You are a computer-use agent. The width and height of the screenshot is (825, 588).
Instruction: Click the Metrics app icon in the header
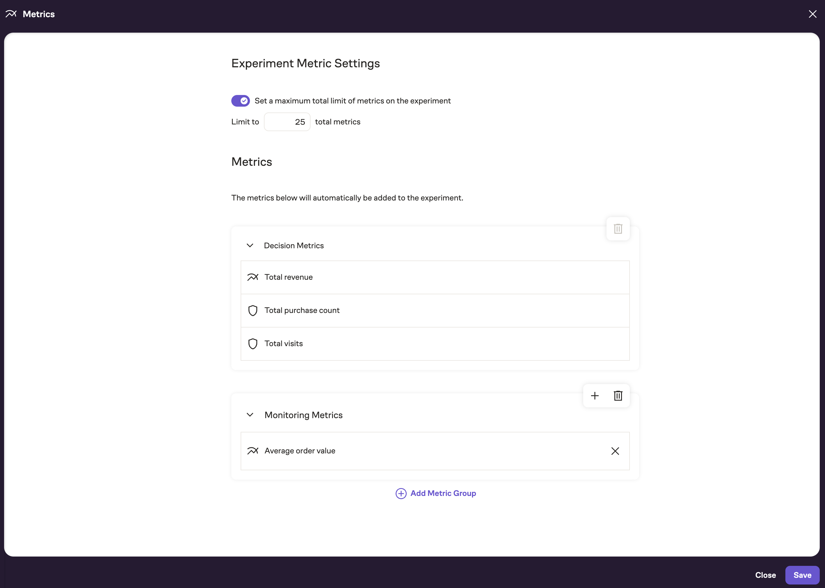click(11, 14)
